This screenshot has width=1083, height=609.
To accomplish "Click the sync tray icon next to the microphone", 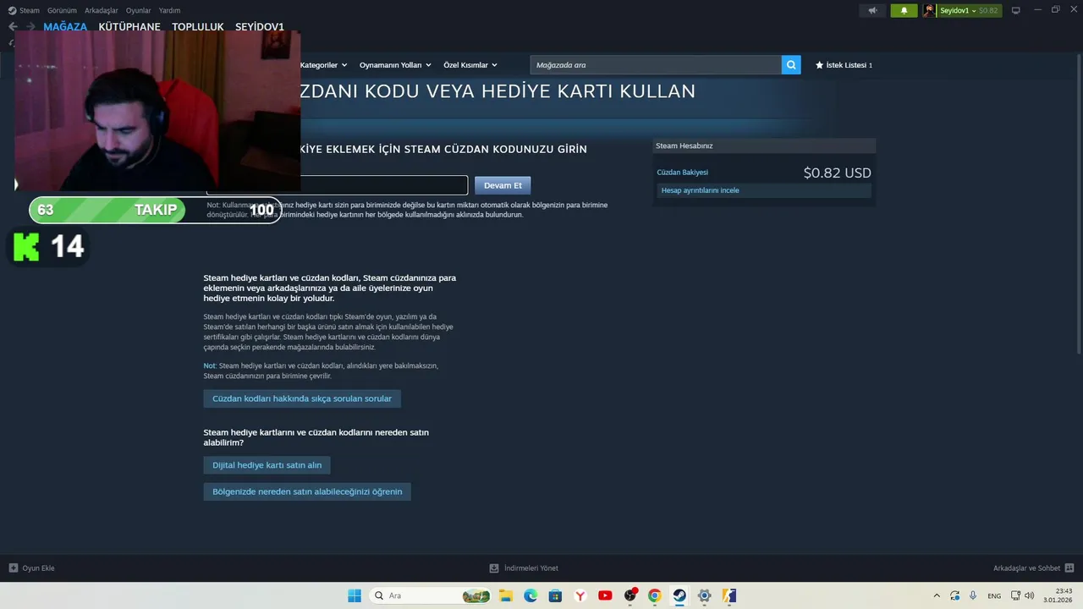I will tap(954, 595).
